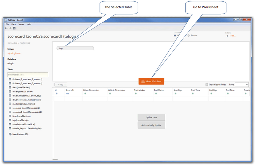This screenshot has height=165, width=255.
Task: Click the type icon under Start Time
Action: pyautogui.click(x=193, y=93)
